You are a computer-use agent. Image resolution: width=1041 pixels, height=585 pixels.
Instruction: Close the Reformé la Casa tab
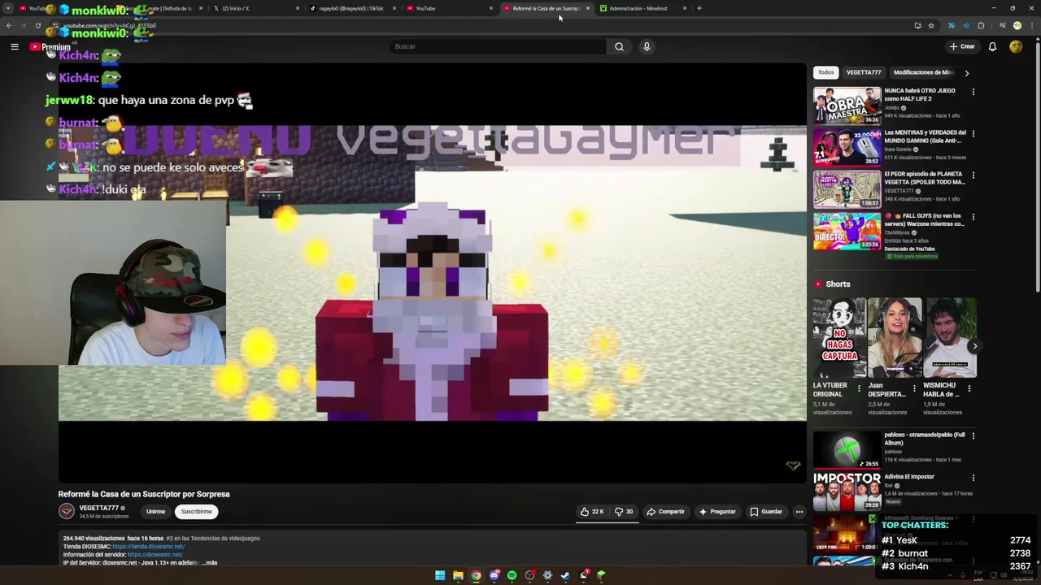[587, 8]
